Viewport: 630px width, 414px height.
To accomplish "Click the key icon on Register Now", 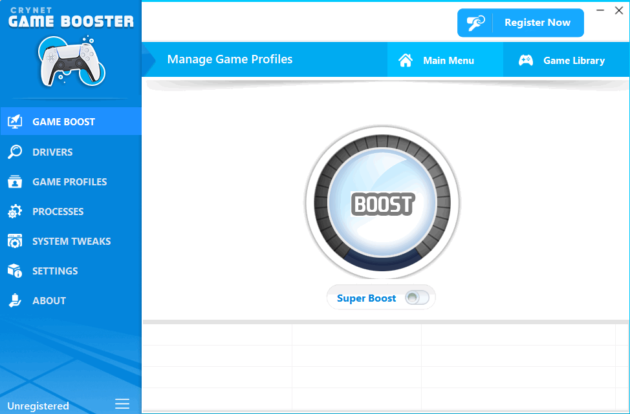I will 475,23.
